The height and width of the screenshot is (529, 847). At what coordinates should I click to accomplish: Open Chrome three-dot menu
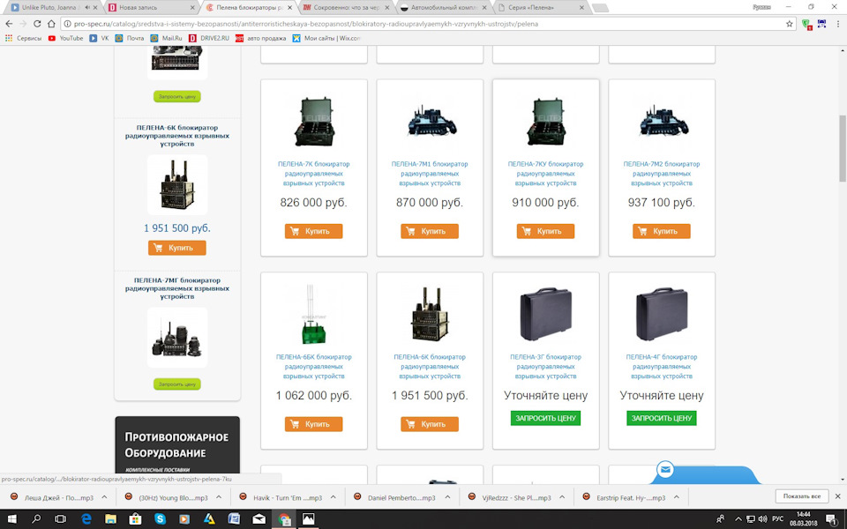836,24
